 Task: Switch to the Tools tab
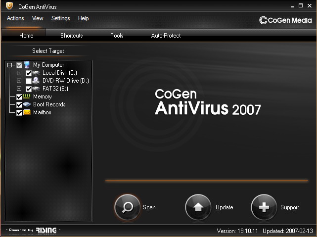(x=117, y=36)
